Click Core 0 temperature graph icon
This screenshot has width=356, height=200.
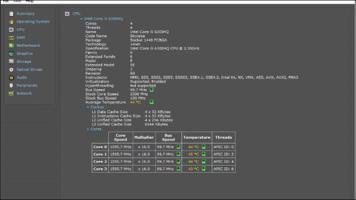(x=203, y=147)
